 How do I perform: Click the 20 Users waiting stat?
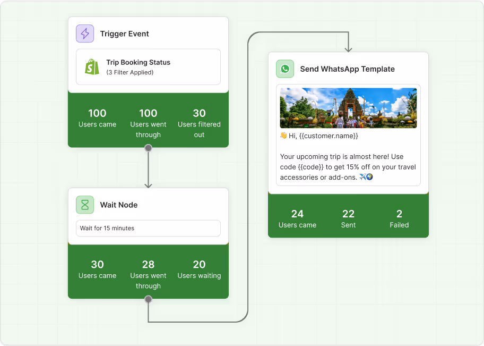199,269
